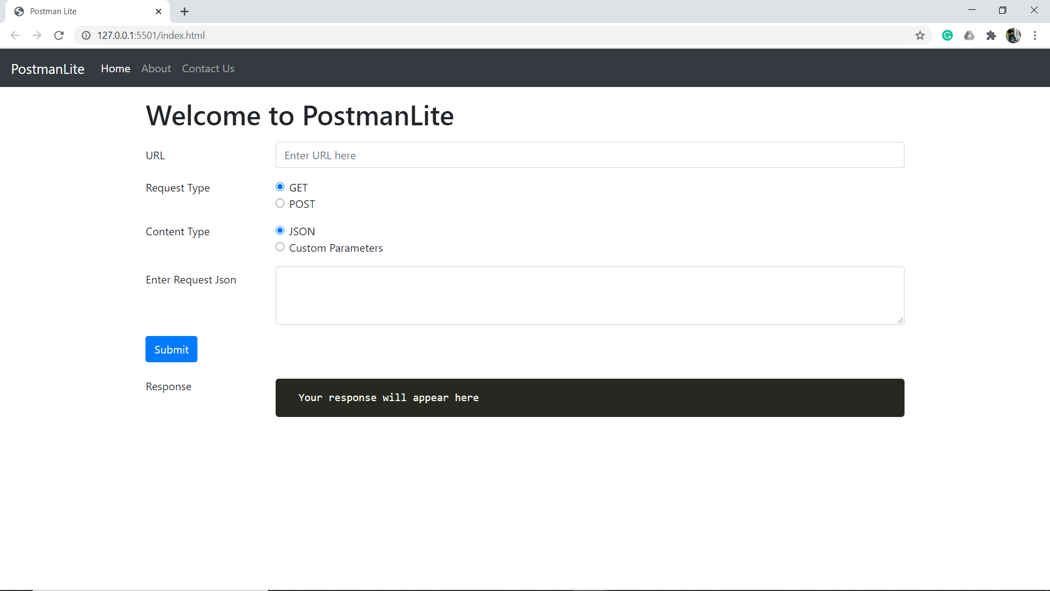Choose JSON content type
The width and height of the screenshot is (1050, 591).
click(280, 230)
